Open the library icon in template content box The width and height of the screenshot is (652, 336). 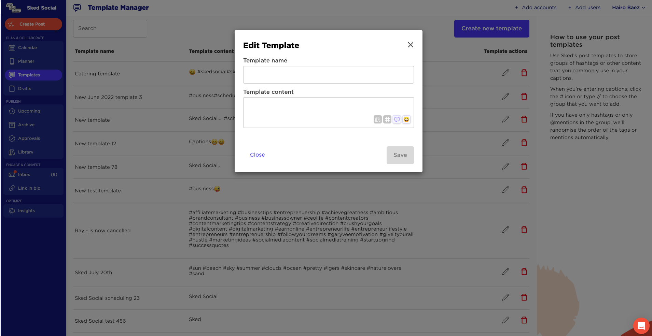[x=378, y=119]
